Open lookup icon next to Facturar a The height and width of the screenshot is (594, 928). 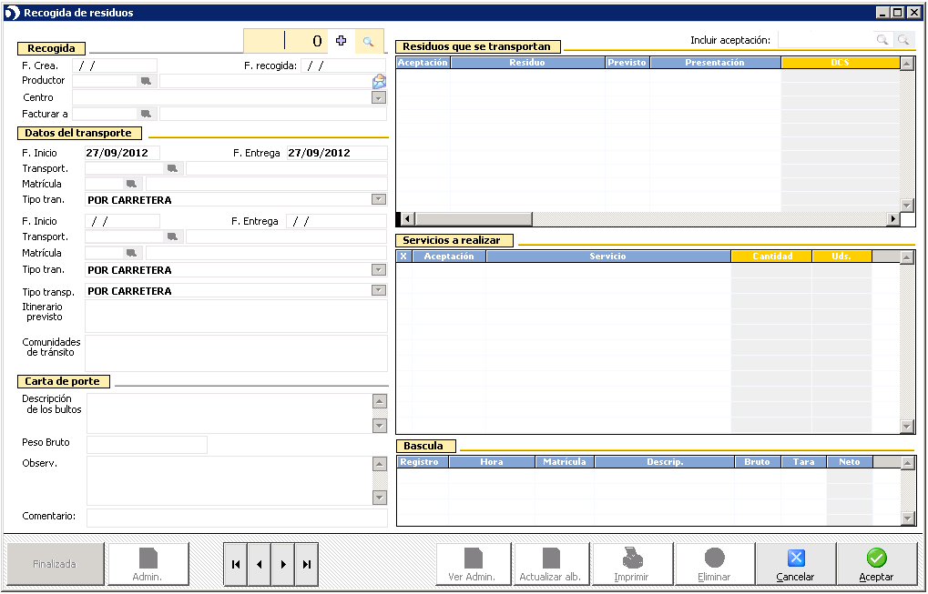pyautogui.click(x=146, y=114)
